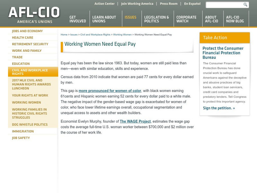
Task: Select the Issues menu item
Action: click(x=130, y=17)
